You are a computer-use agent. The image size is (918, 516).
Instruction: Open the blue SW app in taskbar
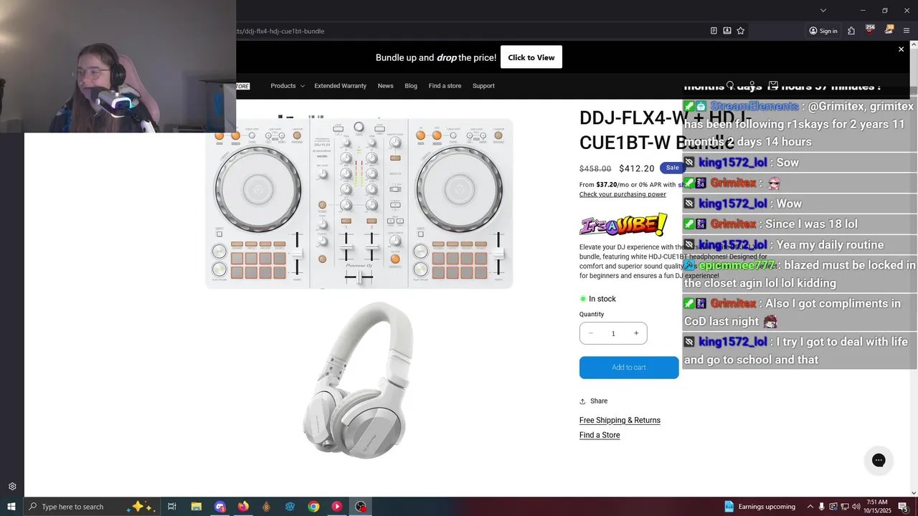coord(290,507)
